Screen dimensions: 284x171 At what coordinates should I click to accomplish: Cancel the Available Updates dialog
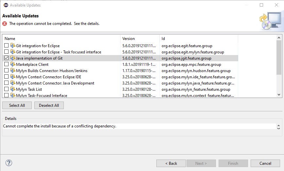coord(265,163)
